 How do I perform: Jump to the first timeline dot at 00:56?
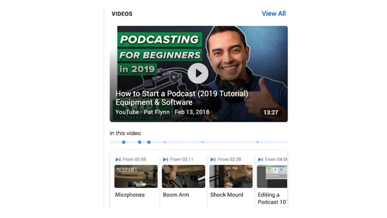(124, 142)
